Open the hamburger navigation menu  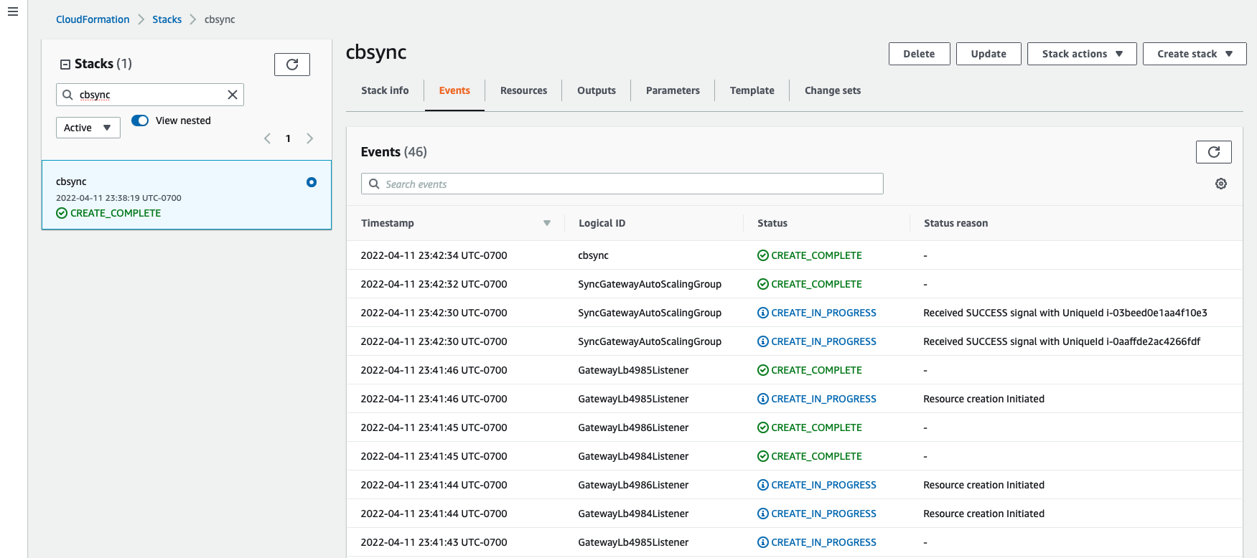(x=13, y=11)
